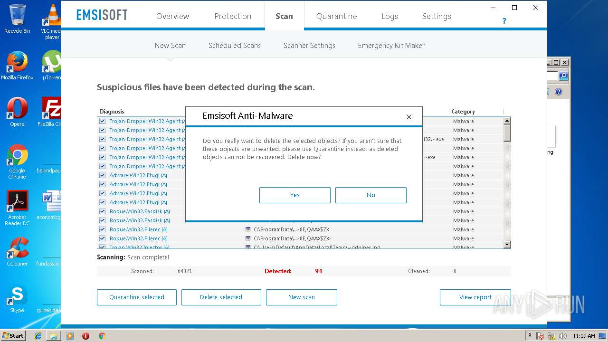Go to New Scan sub-tab

pos(170,46)
